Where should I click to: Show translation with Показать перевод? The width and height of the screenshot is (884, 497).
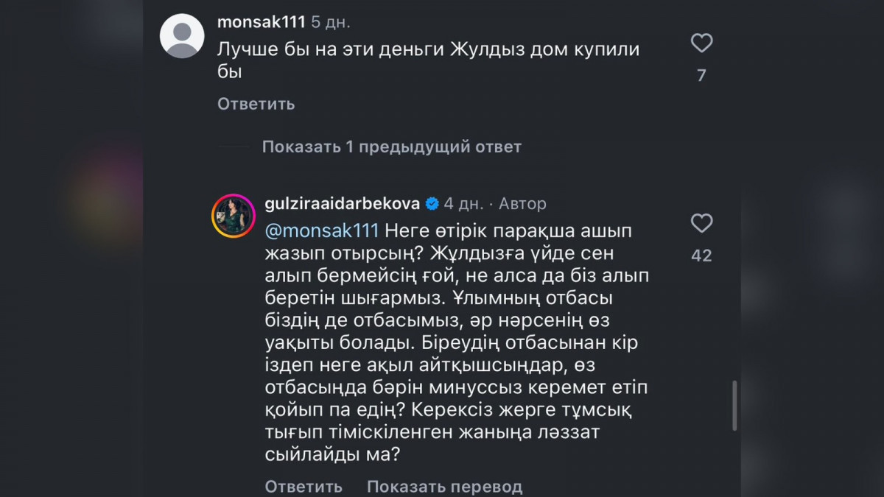click(x=444, y=487)
